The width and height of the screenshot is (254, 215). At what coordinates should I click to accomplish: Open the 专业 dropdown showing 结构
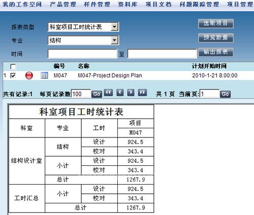(x=83, y=41)
